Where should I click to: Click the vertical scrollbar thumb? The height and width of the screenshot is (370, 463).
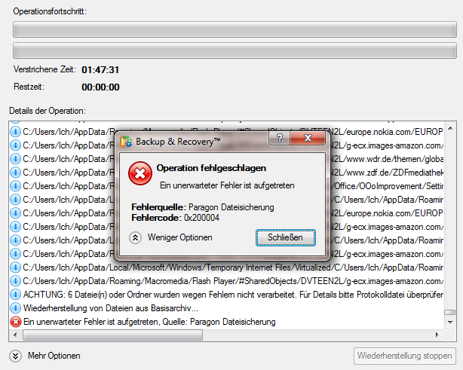click(450, 312)
